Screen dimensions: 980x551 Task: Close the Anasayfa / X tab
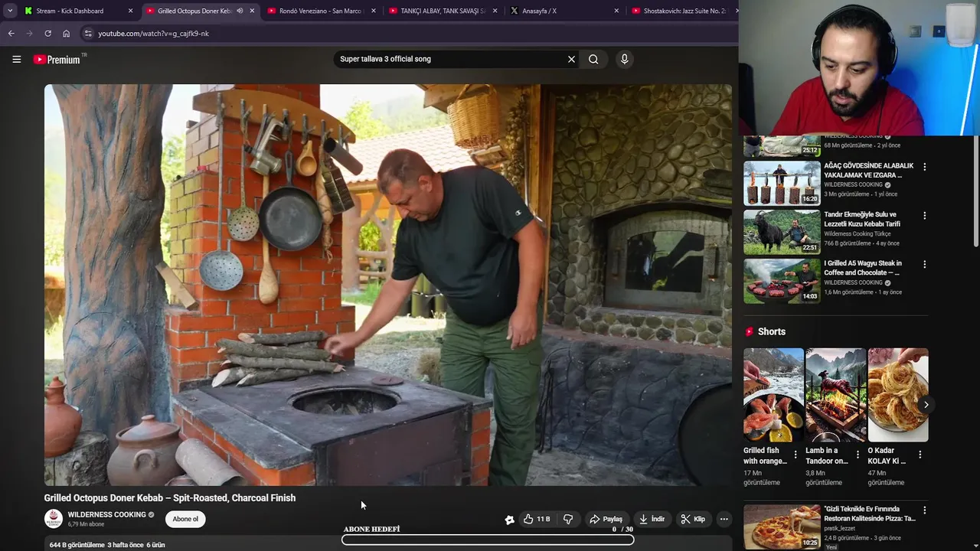pos(616,11)
